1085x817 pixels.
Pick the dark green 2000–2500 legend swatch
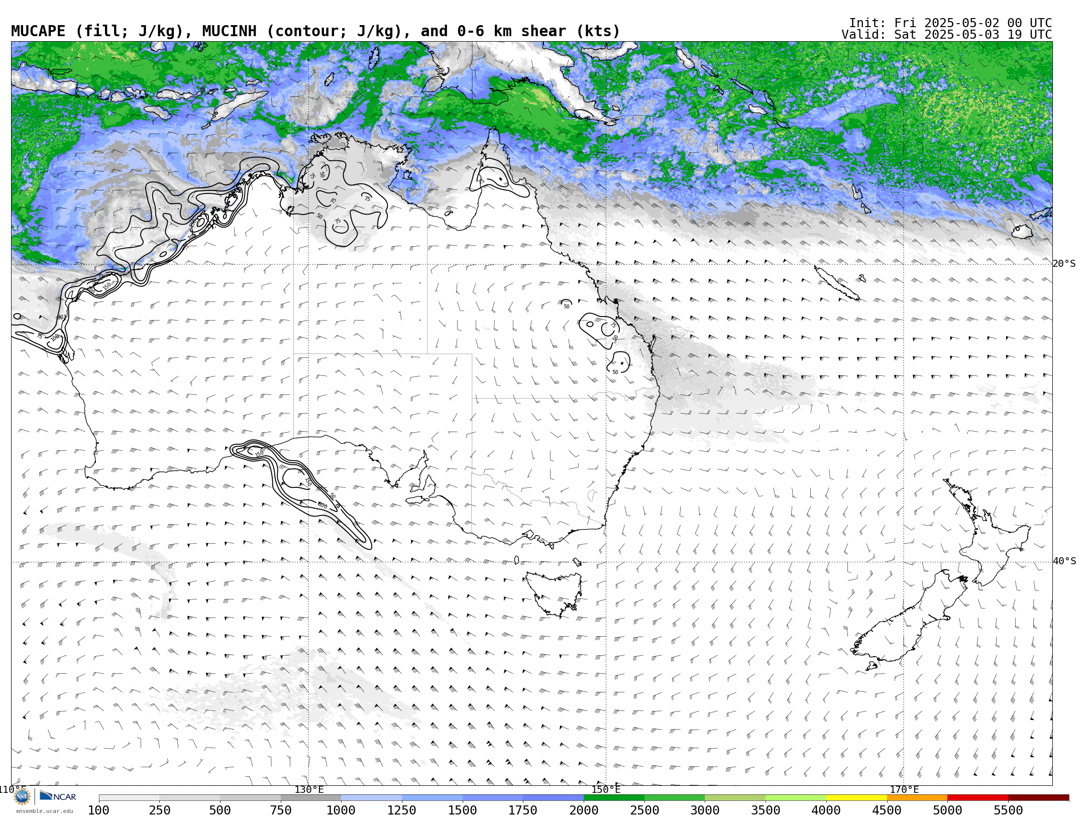click(614, 798)
